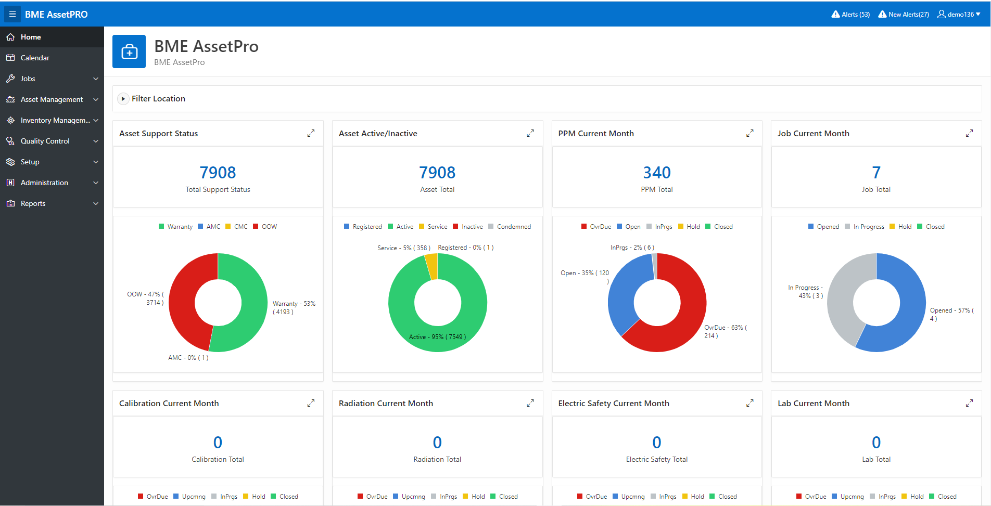This screenshot has height=506, width=991.
Task: Click the Home house icon in sidebar
Action: [x=10, y=37]
